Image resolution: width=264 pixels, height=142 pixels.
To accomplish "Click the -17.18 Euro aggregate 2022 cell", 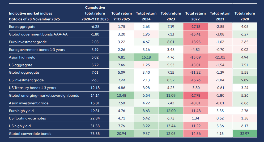I will point(195,27).
